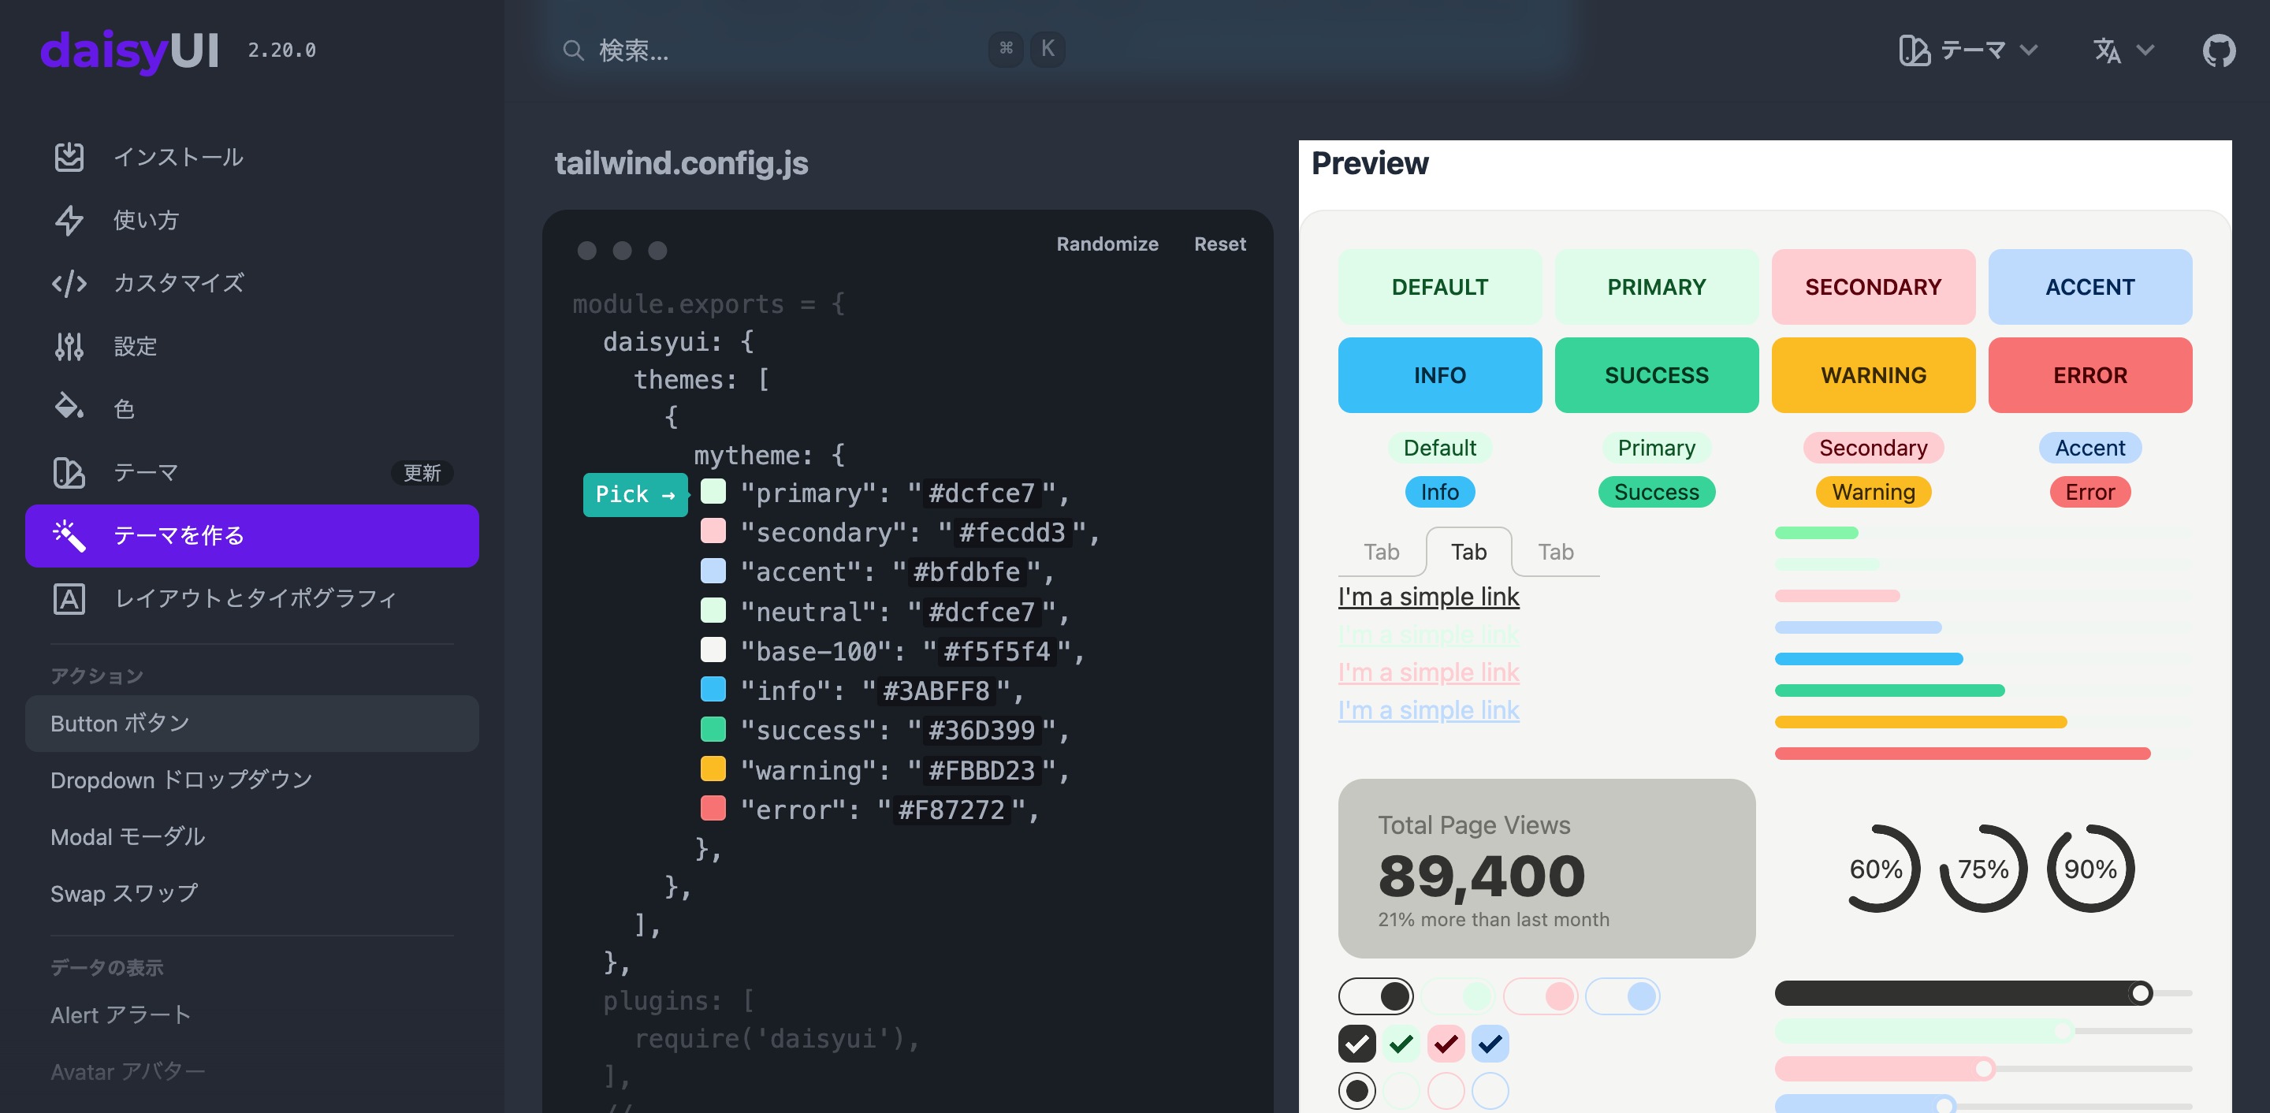The height and width of the screenshot is (1113, 2270).
Task: Open Modal モーダル in sidebar
Action: click(x=252, y=837)
